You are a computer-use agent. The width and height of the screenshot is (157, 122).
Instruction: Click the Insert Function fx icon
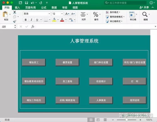pyautogui.click(x=33, y=27)
